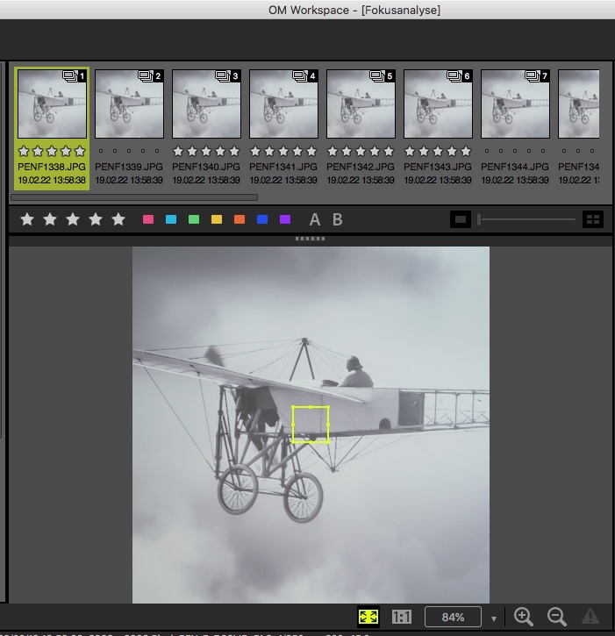Select thumbnail PENF1339.JPG
The width and height of the screenshot is (615, 636).
pyautogui.click(x=130, y=104)
